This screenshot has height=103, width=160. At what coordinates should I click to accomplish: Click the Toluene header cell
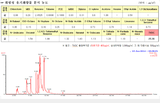tap(50, 9)
